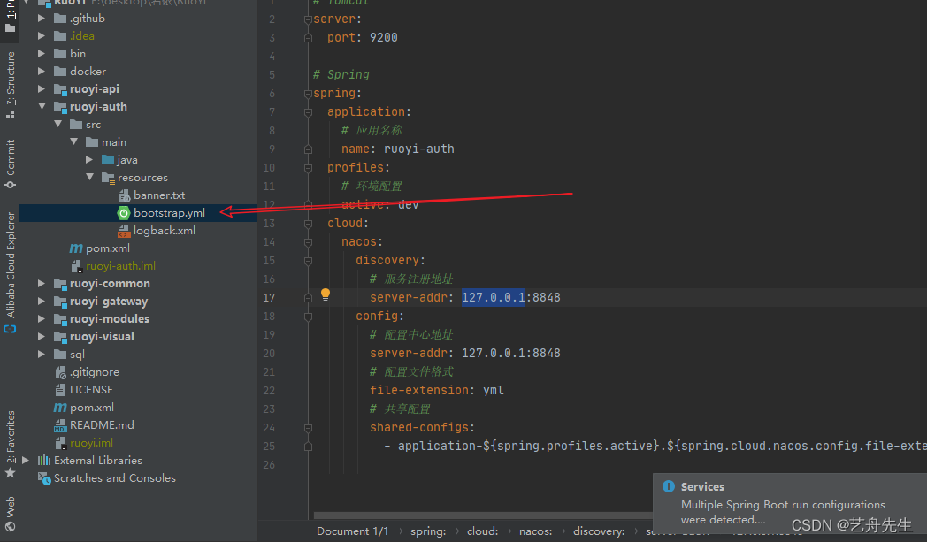The width and height of the screenshot is (927, 542).
Task: Collapse the server block fold marker
Action: pos(308,19)
